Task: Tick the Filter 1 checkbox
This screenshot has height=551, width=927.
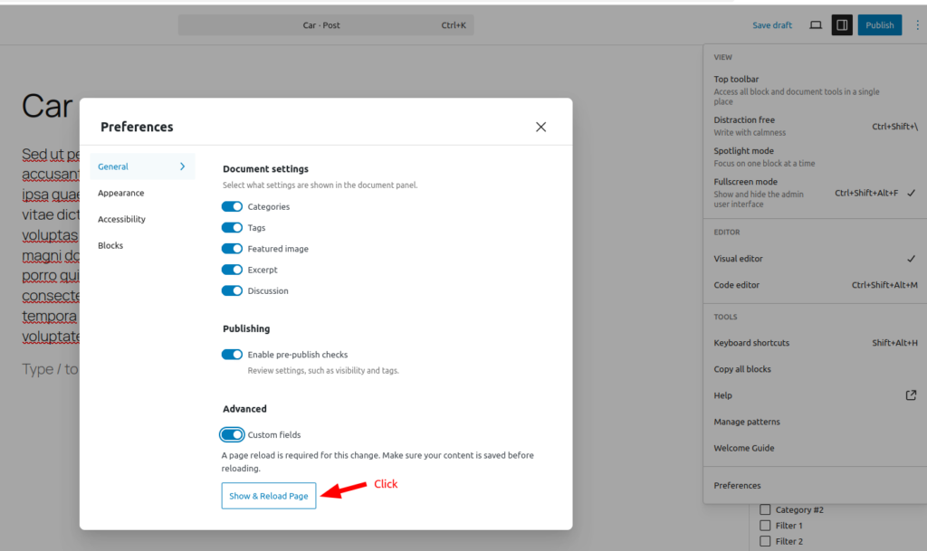Action: click(x=765, y=526)
